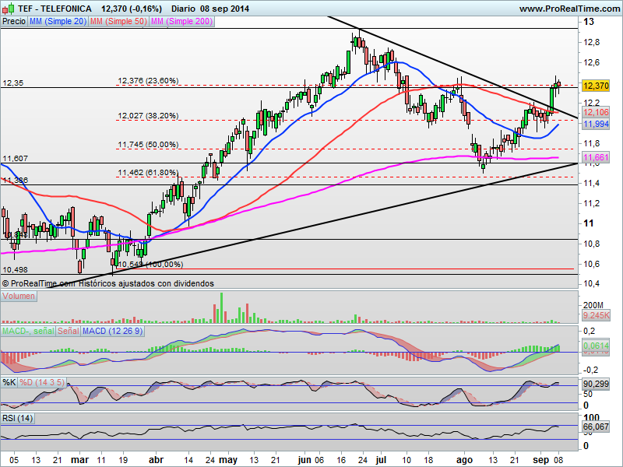Image resolution: width=623 pixels, height=467 pixels.
Task: Click the 10,498 support level label
Action: point(15,269)
